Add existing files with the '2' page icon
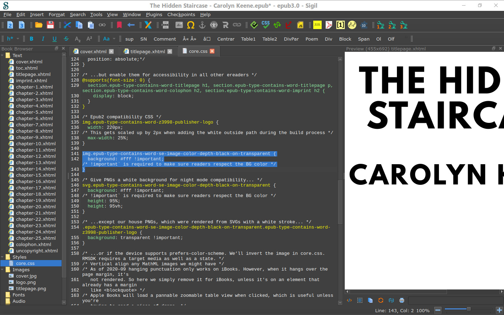Screen dimensions: 504x315 pos(10,25)
